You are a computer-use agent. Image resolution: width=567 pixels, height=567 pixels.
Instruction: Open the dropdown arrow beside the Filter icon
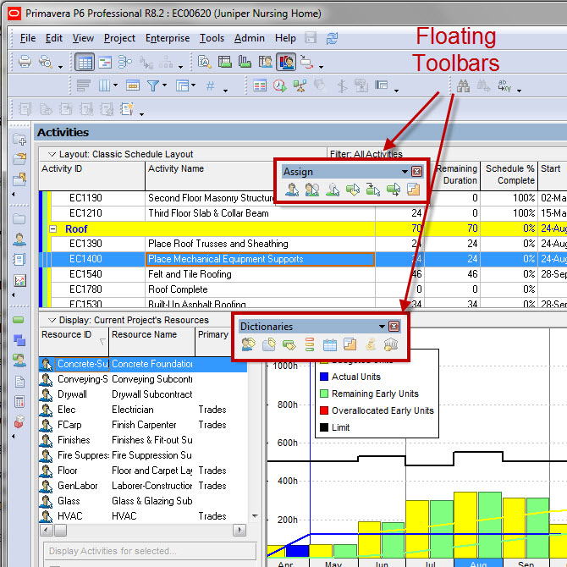click(x=164, y=85)
